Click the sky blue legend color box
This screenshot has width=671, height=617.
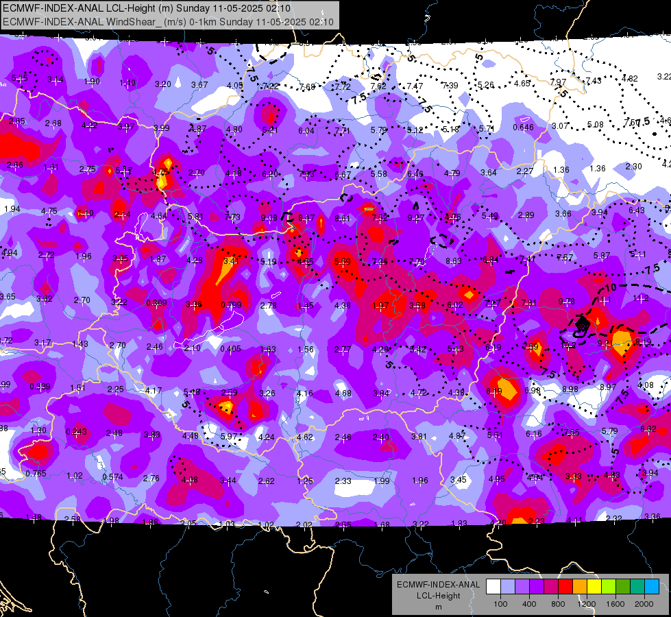click(x=652, y=587)
